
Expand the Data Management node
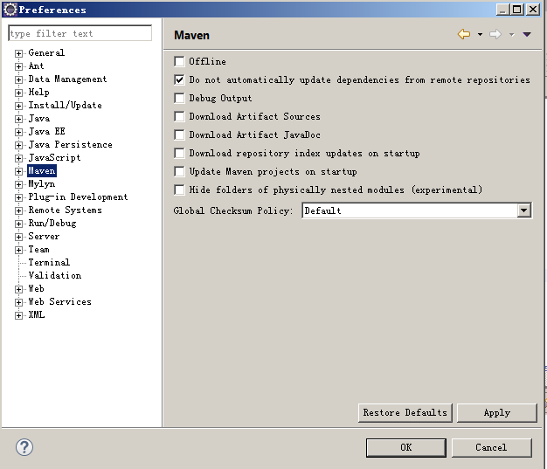[x=19, y=79]
